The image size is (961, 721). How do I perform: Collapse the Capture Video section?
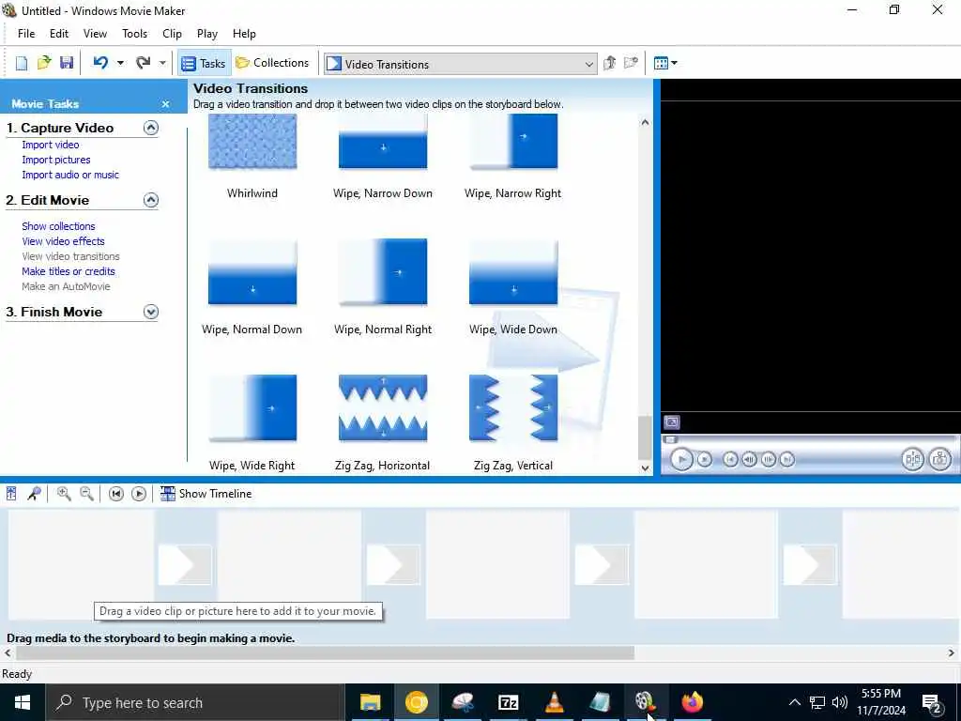[151, 128]
